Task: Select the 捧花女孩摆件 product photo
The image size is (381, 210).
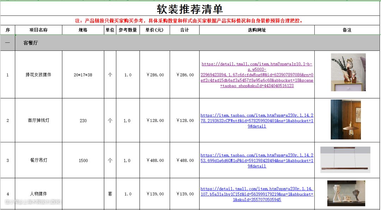Action: (348, 72)
